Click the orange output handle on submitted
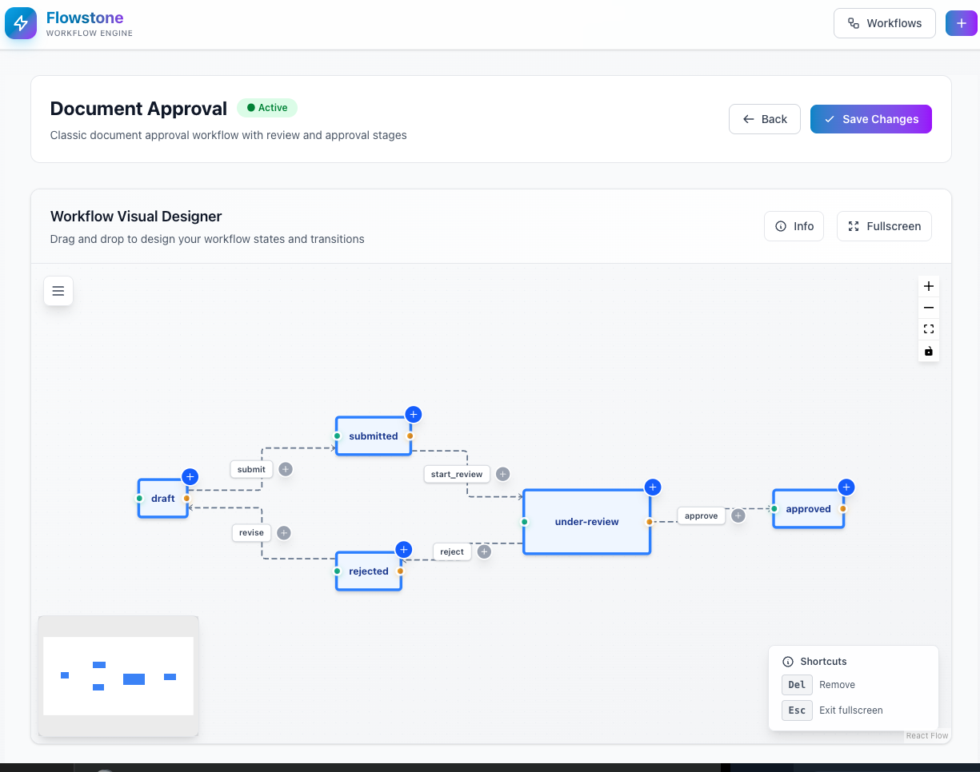This screenshot has height=772, width=980. (x=410, y=436)
